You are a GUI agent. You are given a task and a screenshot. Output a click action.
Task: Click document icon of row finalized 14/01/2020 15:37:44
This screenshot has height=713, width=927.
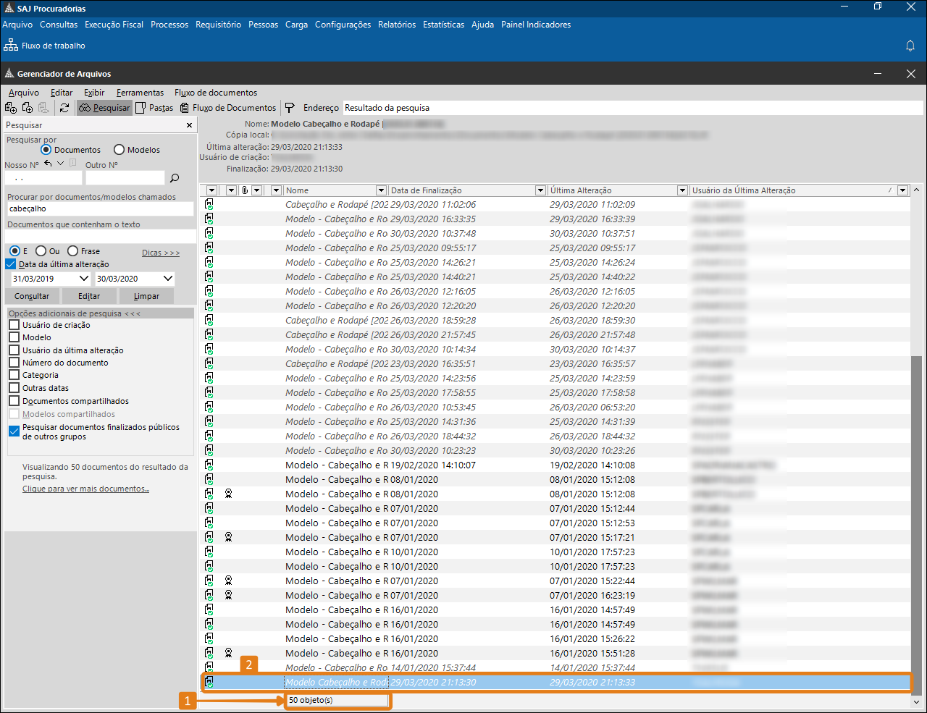pyautogui.click(x=209, y=667)
